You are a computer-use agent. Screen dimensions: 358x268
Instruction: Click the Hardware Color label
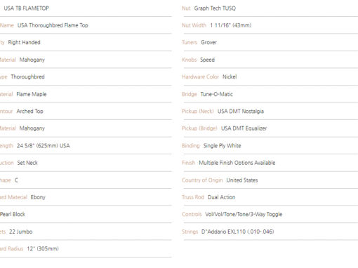200,76
